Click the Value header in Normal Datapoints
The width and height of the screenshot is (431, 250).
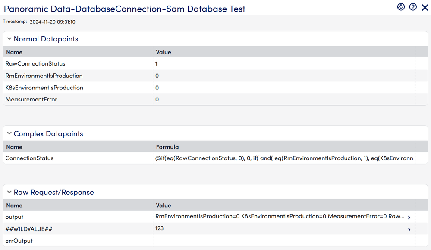pos(164,52)
